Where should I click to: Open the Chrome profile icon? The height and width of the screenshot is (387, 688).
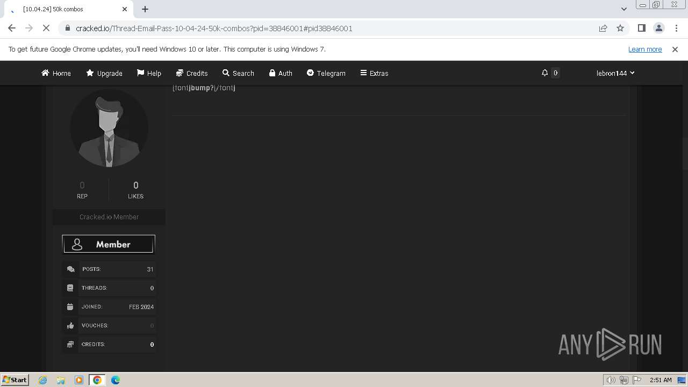[658, 28]
